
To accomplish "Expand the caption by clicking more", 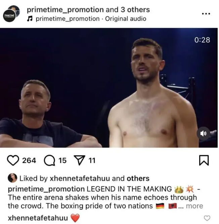I will (194, 206).
